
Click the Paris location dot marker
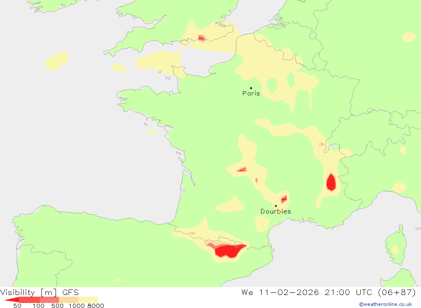[251, 88]
